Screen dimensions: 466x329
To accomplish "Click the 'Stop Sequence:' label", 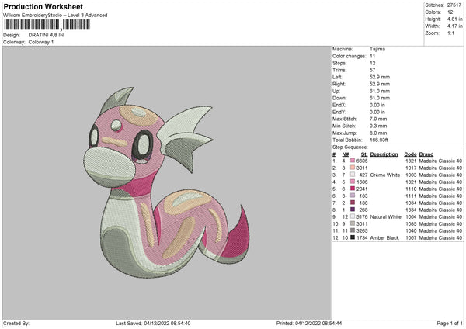I will click(x=349, y=147).
